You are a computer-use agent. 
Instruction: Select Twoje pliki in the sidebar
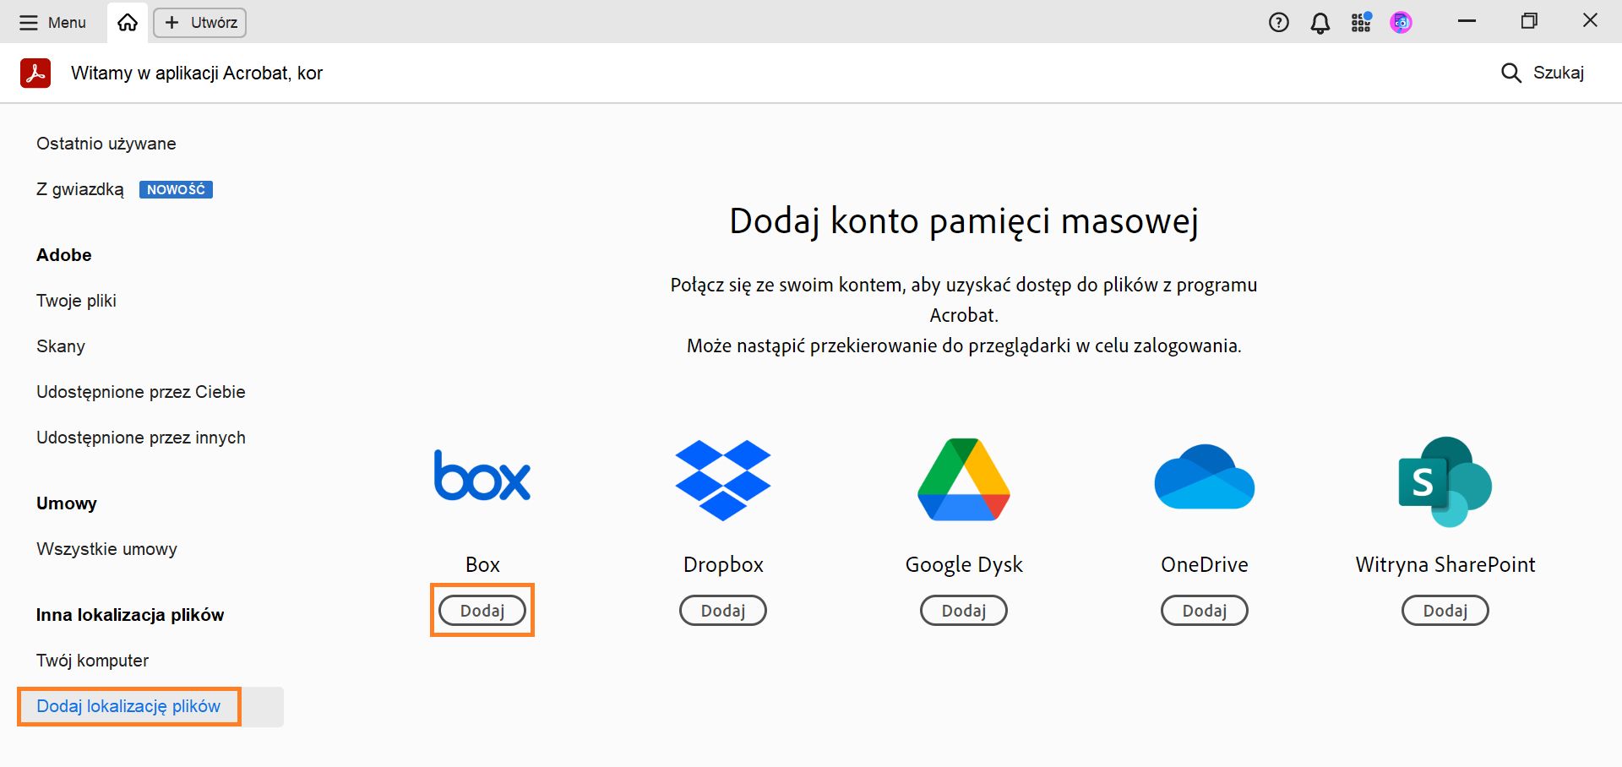click(76, 300)
